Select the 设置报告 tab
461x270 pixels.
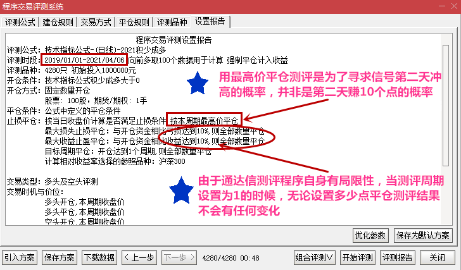tap(210, 21)
